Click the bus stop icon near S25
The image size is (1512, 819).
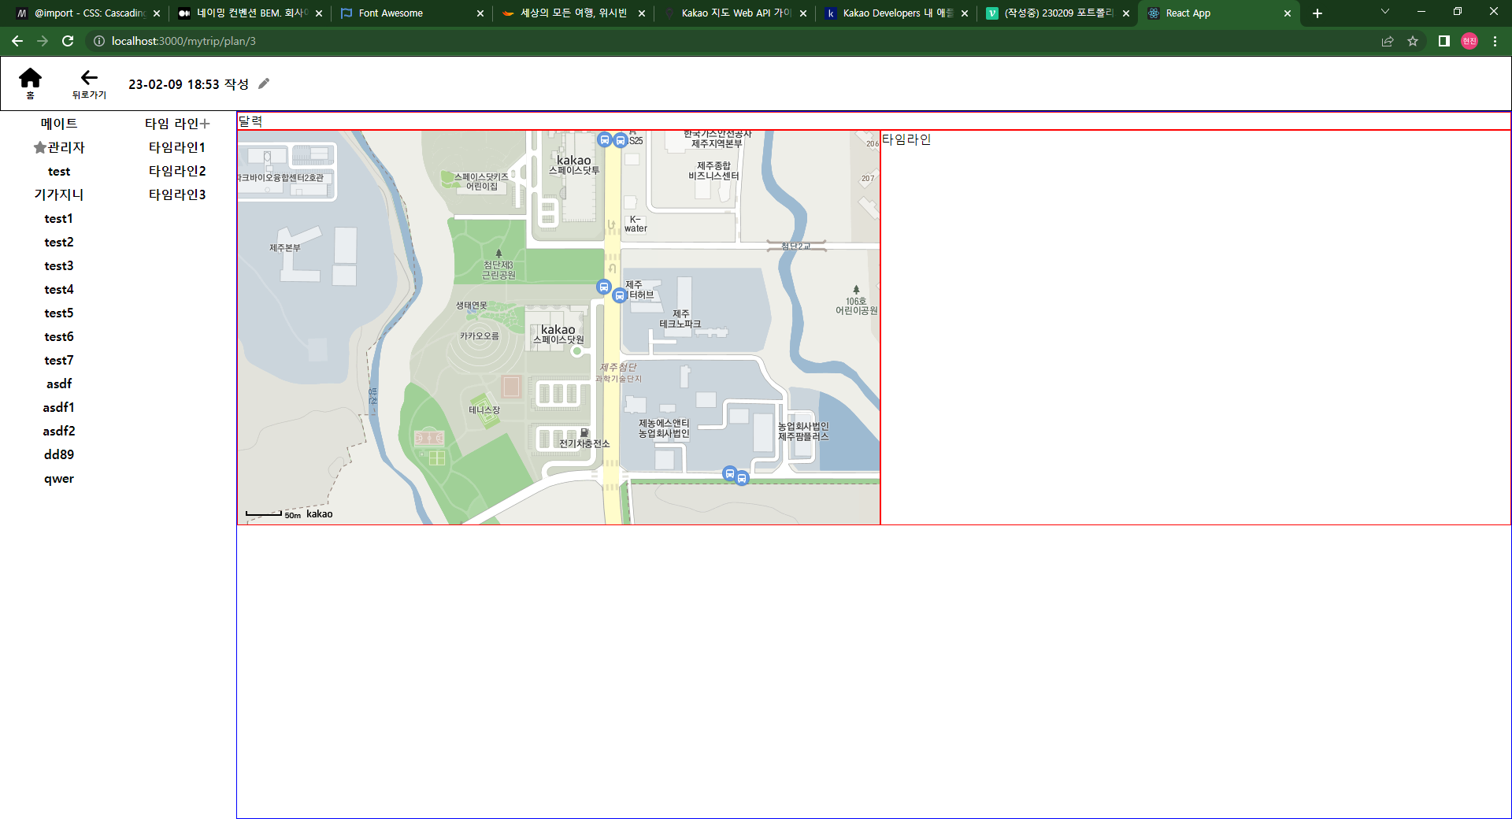[x=621, y=140]
